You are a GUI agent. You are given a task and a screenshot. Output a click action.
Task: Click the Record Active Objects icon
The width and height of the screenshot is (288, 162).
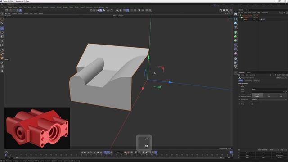click(x=126, y=152)
